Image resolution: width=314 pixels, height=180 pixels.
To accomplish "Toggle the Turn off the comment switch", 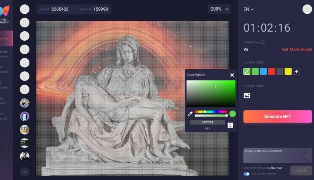I will pyautogui.click(x=246, y=174).
